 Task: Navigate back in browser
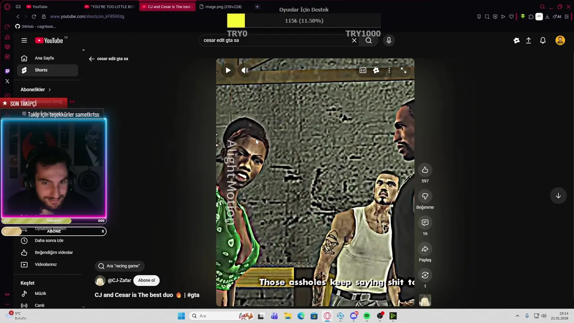coord(18,17)
